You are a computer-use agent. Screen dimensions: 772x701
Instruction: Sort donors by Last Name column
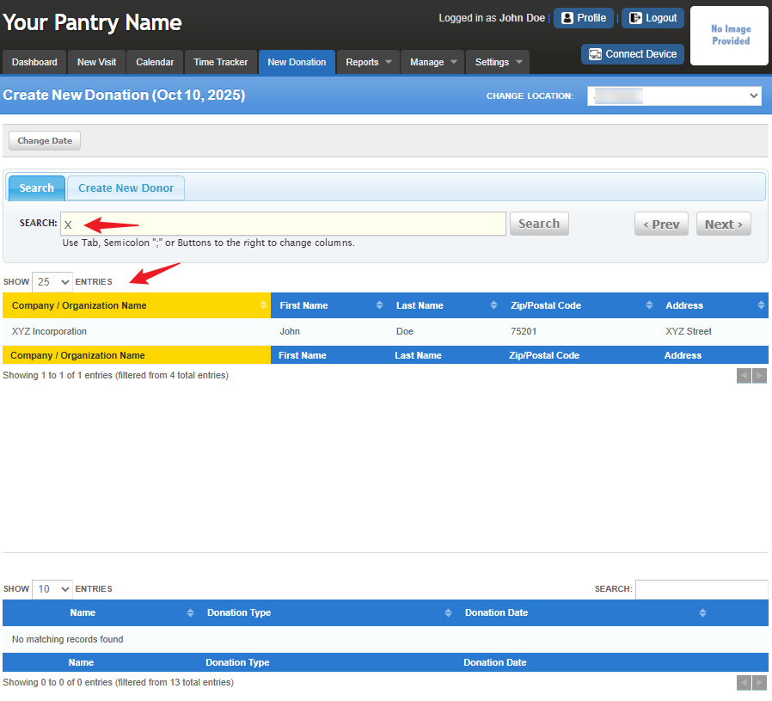tap(444, 305)
